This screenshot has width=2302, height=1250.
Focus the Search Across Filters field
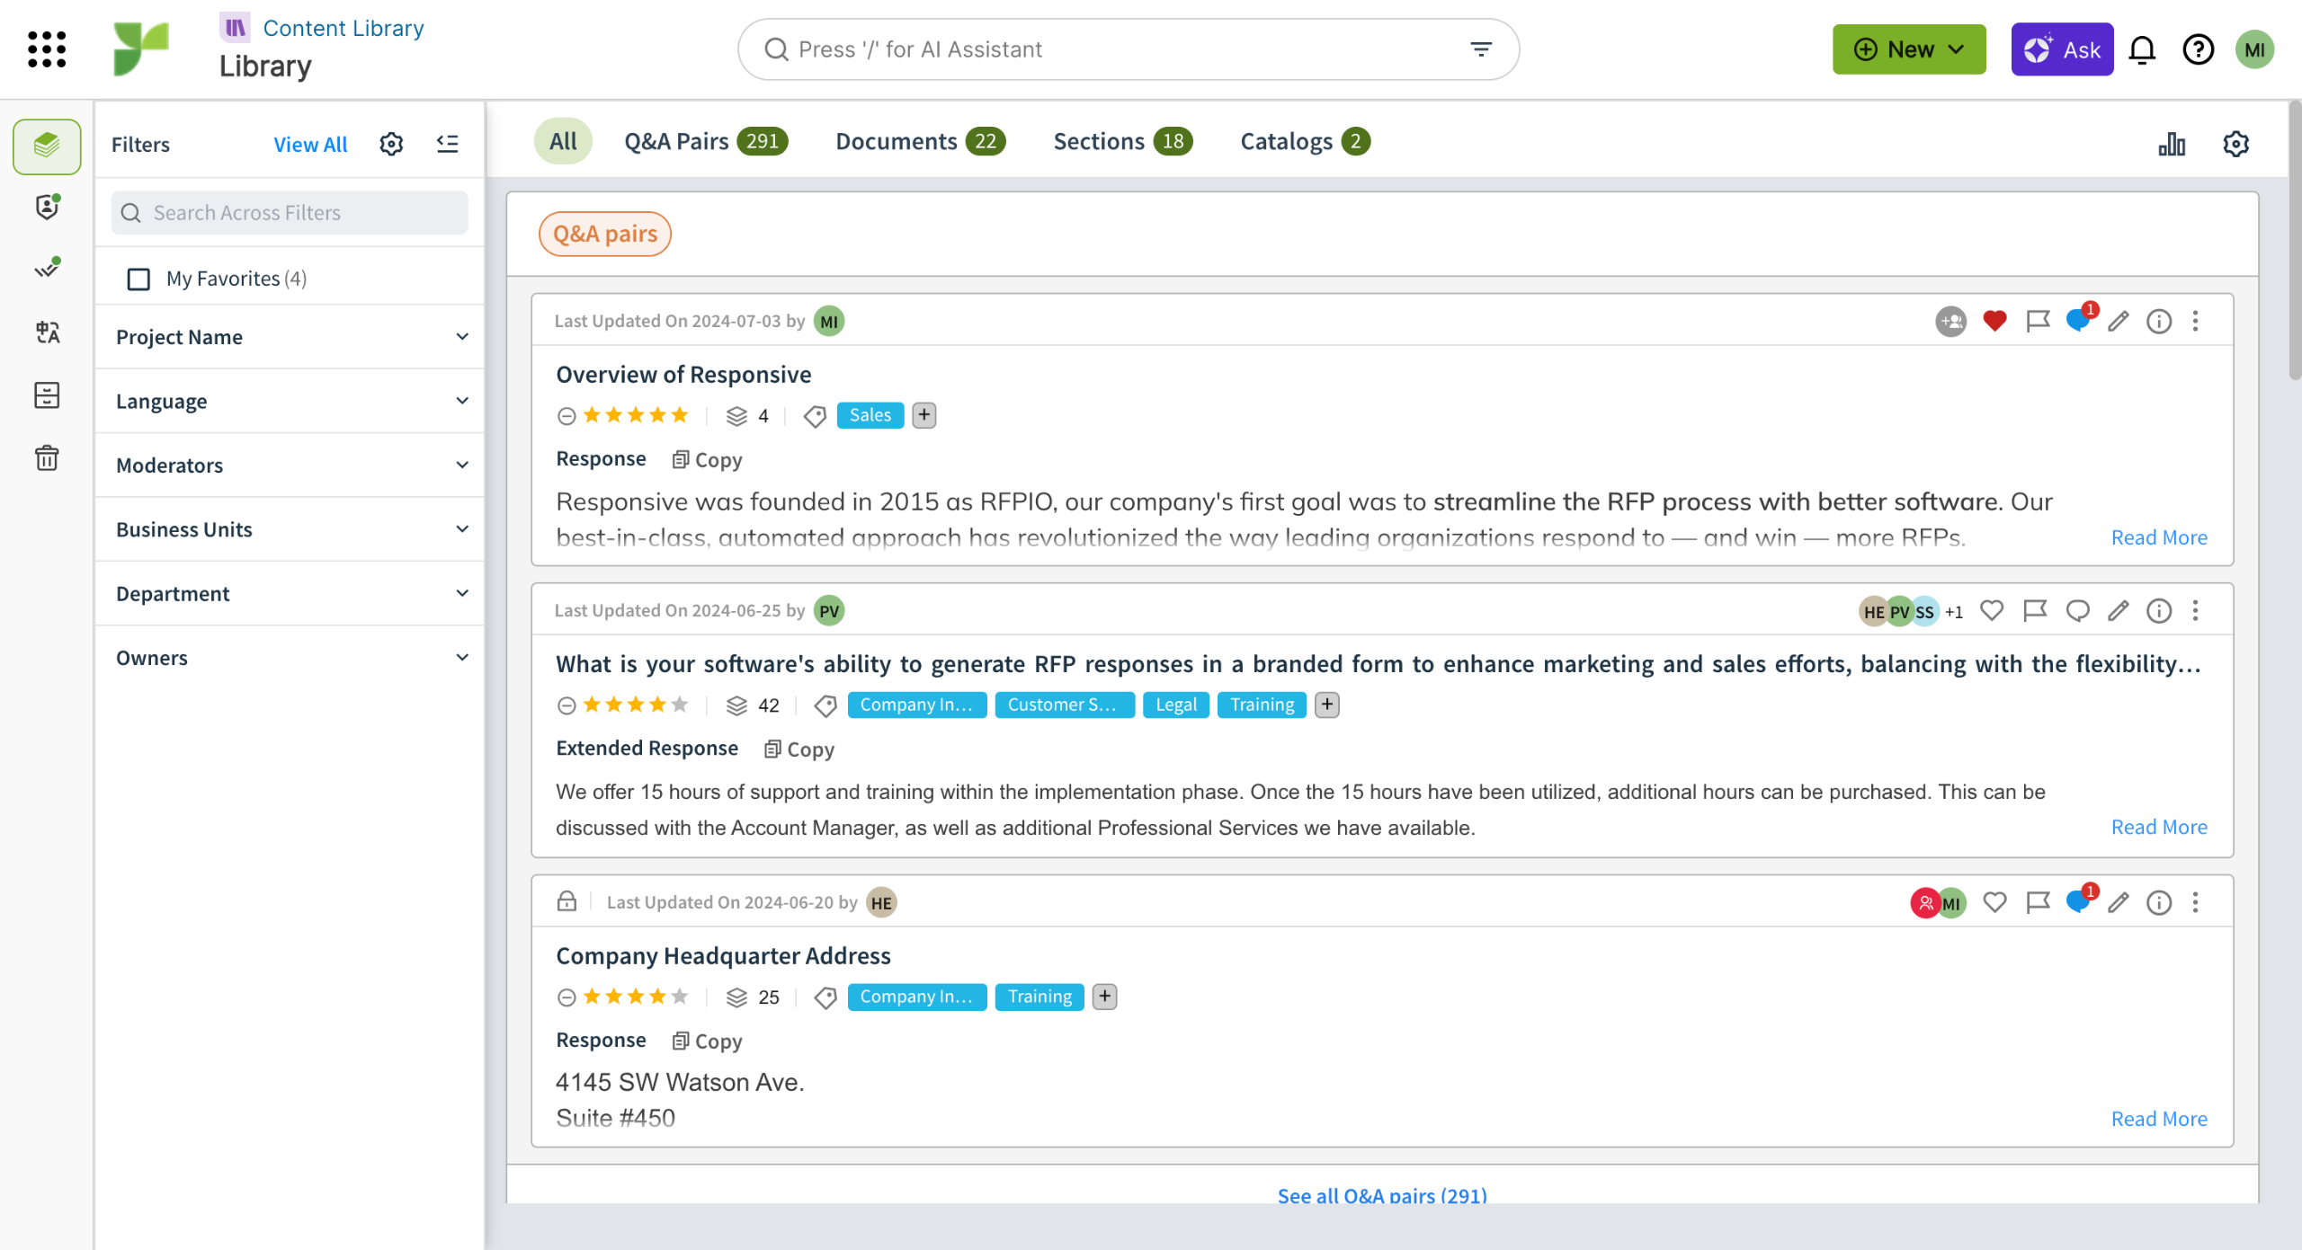(290, 213)
